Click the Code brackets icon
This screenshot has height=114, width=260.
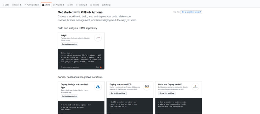(x=3, y=5)
